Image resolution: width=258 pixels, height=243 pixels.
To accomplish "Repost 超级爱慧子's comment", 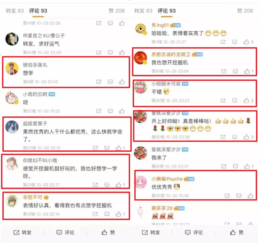I will coord(95,148).
